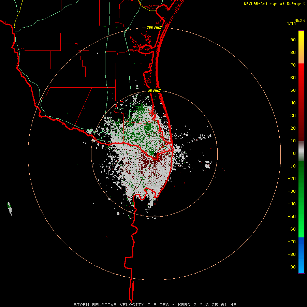307x307 pixels.
Task: Select the -70 value on the velocity scale
Action: pyautogui.click(x=292, y=242)
